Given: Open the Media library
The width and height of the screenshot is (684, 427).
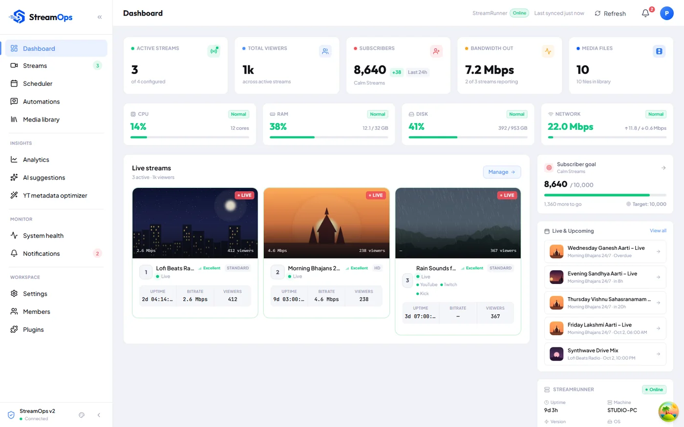Looking at the screenshot, I should click(56, 120).
